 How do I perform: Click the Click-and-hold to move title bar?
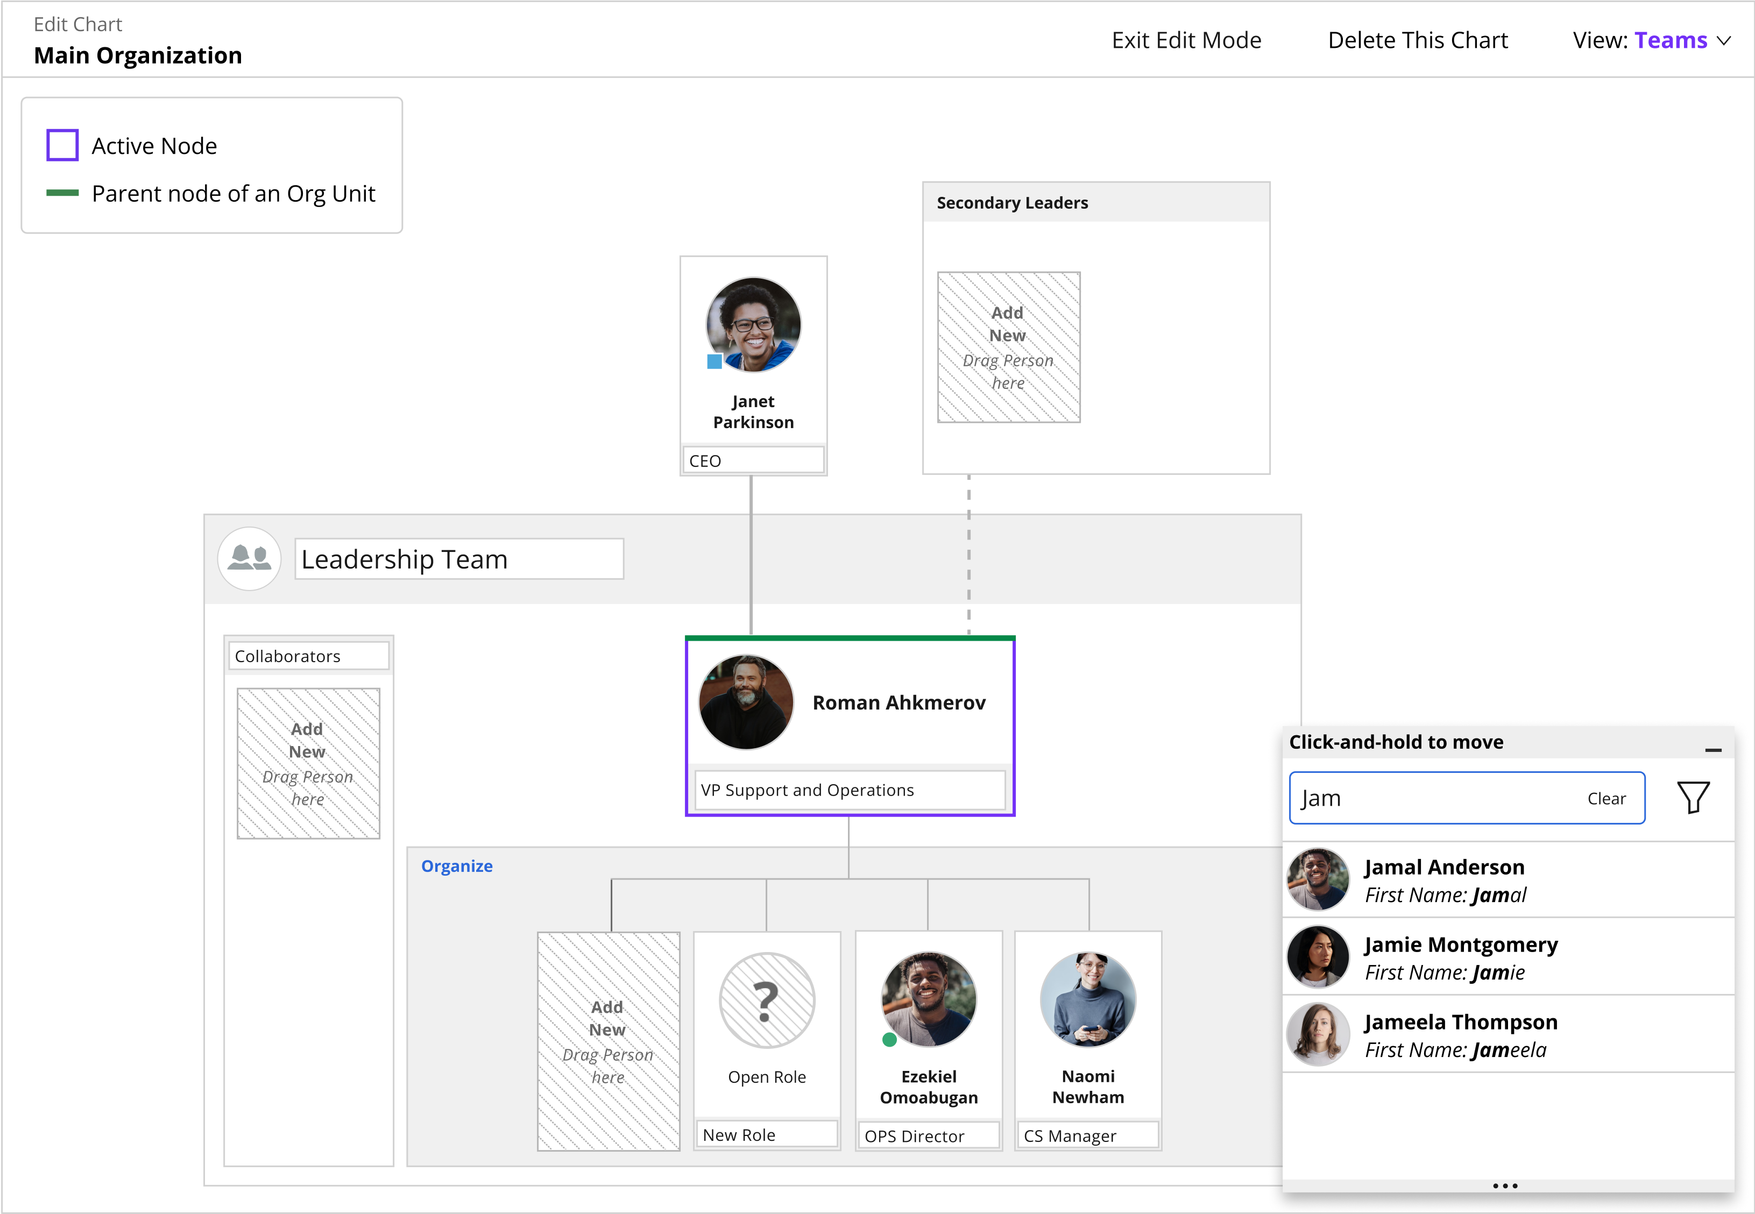1508,742
